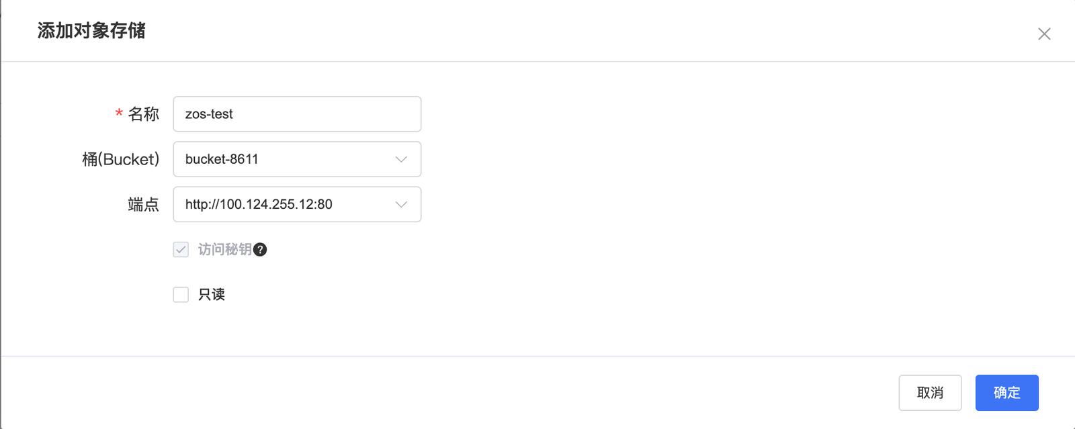Enable the 只读 checkbox
The image size is (1075, 429).
181,295
